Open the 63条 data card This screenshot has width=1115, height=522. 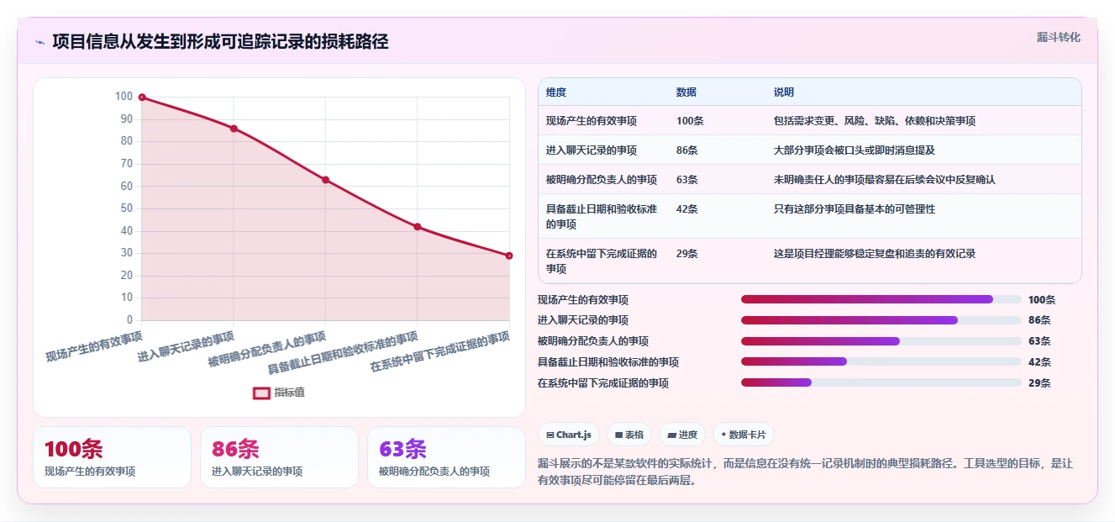click(x=446, y=457)
